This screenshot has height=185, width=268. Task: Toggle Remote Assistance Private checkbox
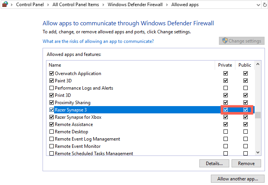tap(225, 124)
